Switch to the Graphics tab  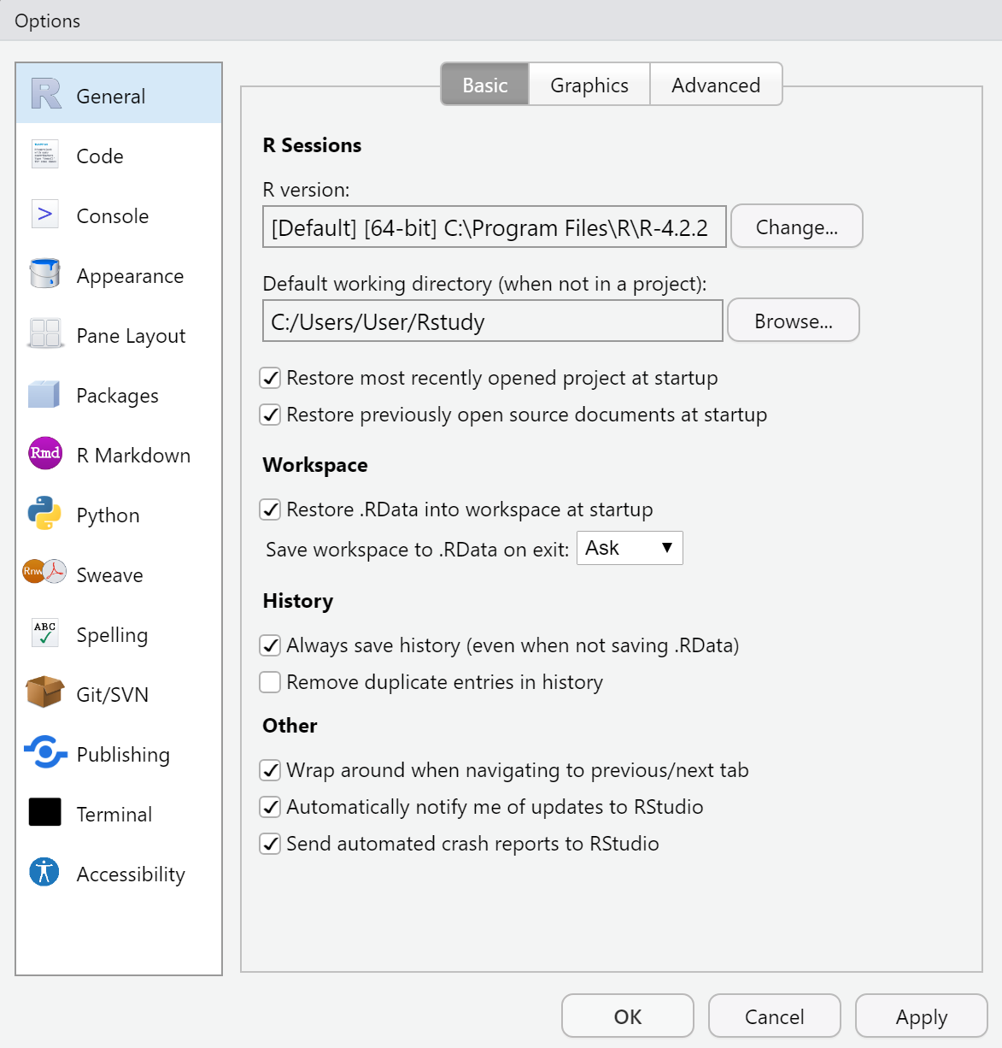[x=589, y=85]
